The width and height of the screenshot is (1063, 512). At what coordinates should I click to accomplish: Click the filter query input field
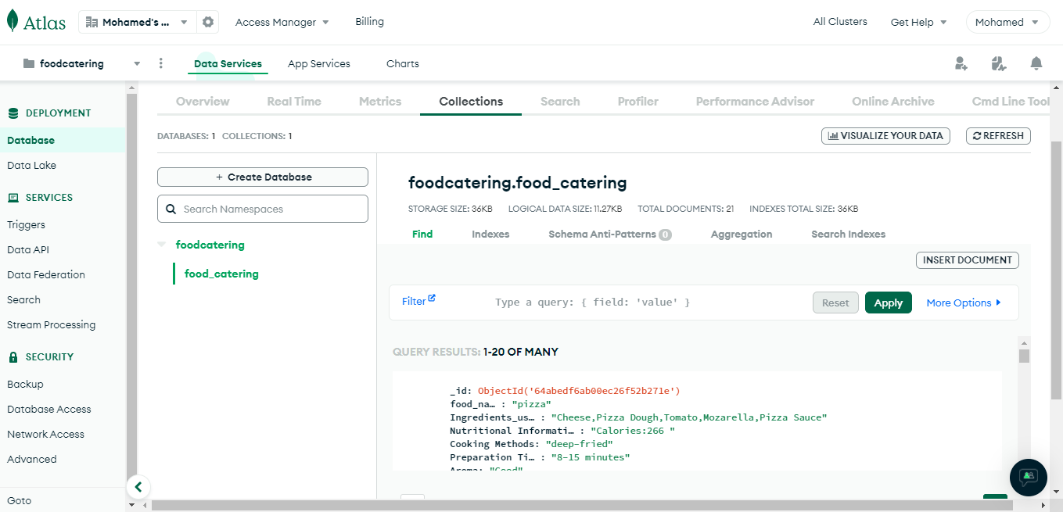coord(648,303)
